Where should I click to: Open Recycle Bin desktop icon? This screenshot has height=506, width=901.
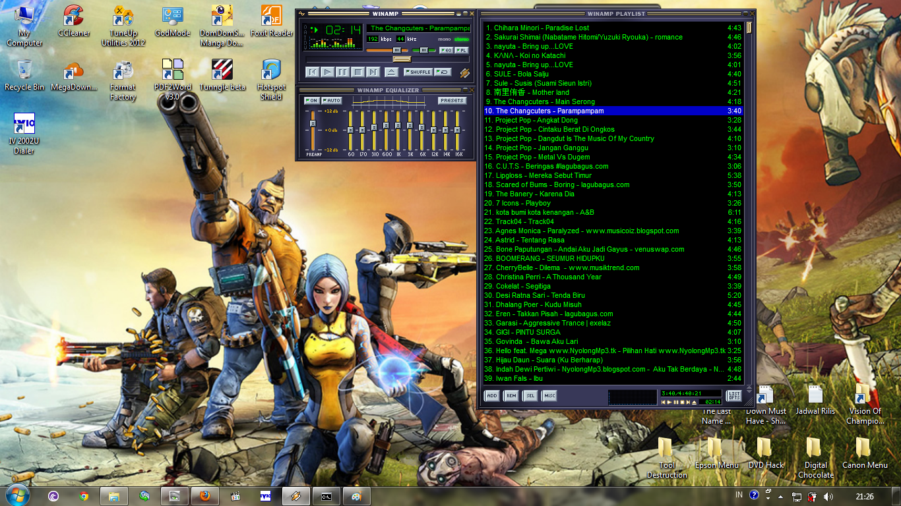24,75
